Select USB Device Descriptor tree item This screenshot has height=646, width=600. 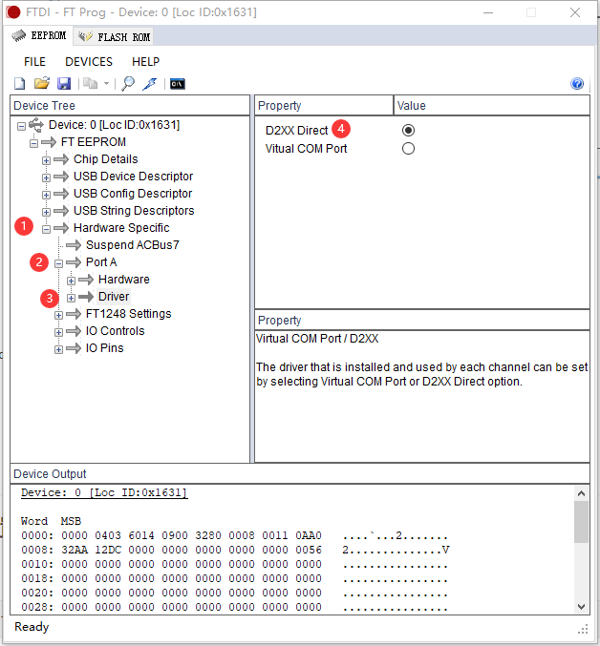pyautogui.click(x=133, y=177)
